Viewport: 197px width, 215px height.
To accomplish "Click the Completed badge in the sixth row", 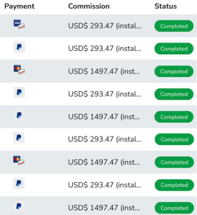I will 174,139.
